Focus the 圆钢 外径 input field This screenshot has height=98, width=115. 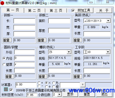(24, 52)
